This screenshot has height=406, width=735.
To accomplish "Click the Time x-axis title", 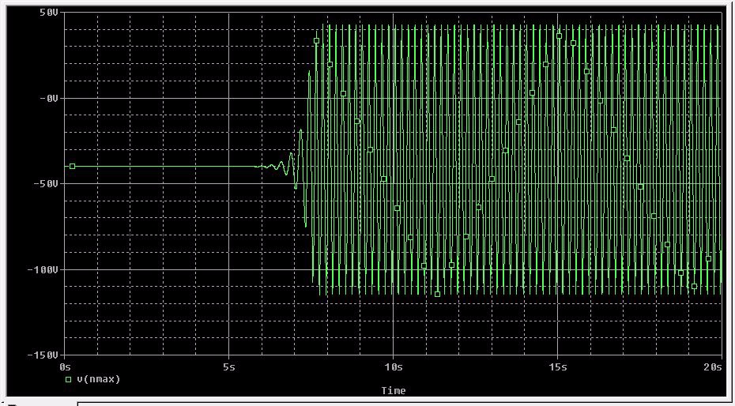I will 393,391.
